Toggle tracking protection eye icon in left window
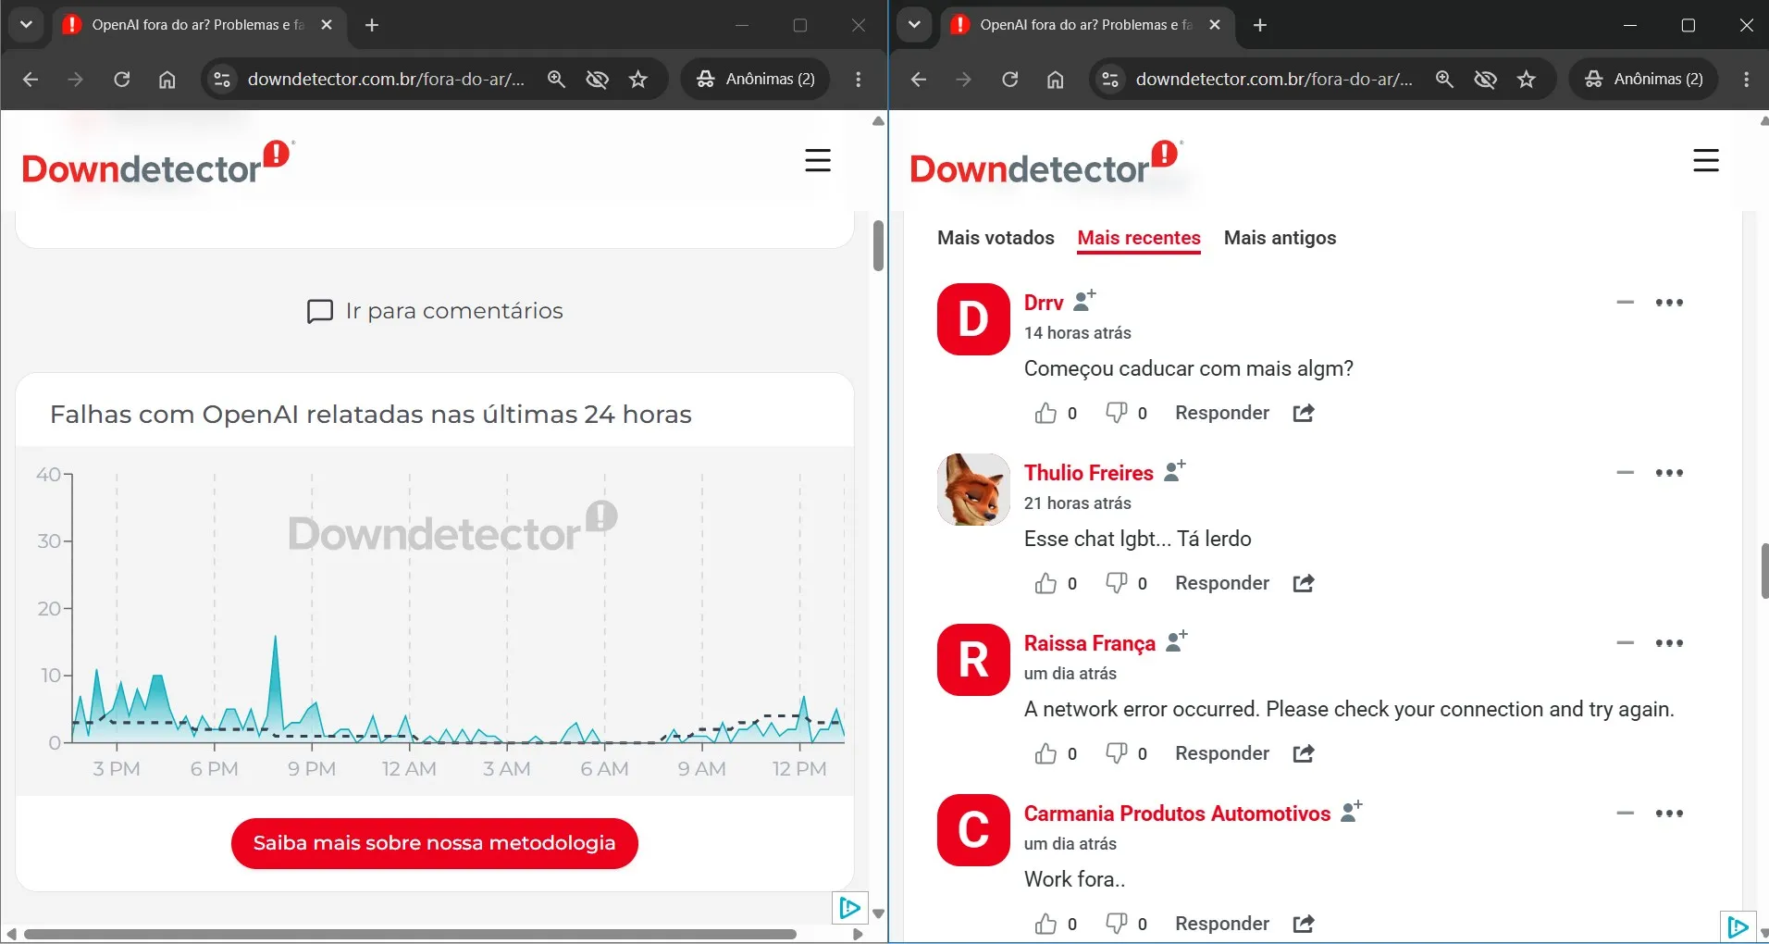The image size is (1769, 944). (x=598, y=80)
